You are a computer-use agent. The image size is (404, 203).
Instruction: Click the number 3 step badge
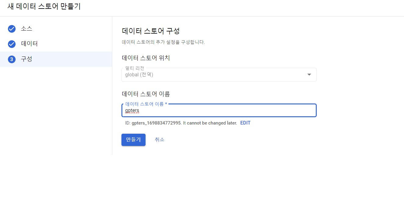(12, 59)
